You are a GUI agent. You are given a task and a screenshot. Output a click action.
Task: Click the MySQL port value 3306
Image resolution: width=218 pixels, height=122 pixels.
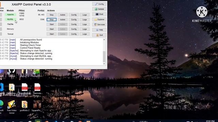tap(42, 20)
